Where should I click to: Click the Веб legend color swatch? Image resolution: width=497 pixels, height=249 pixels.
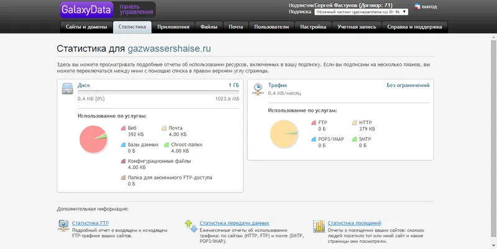point(123,129)
